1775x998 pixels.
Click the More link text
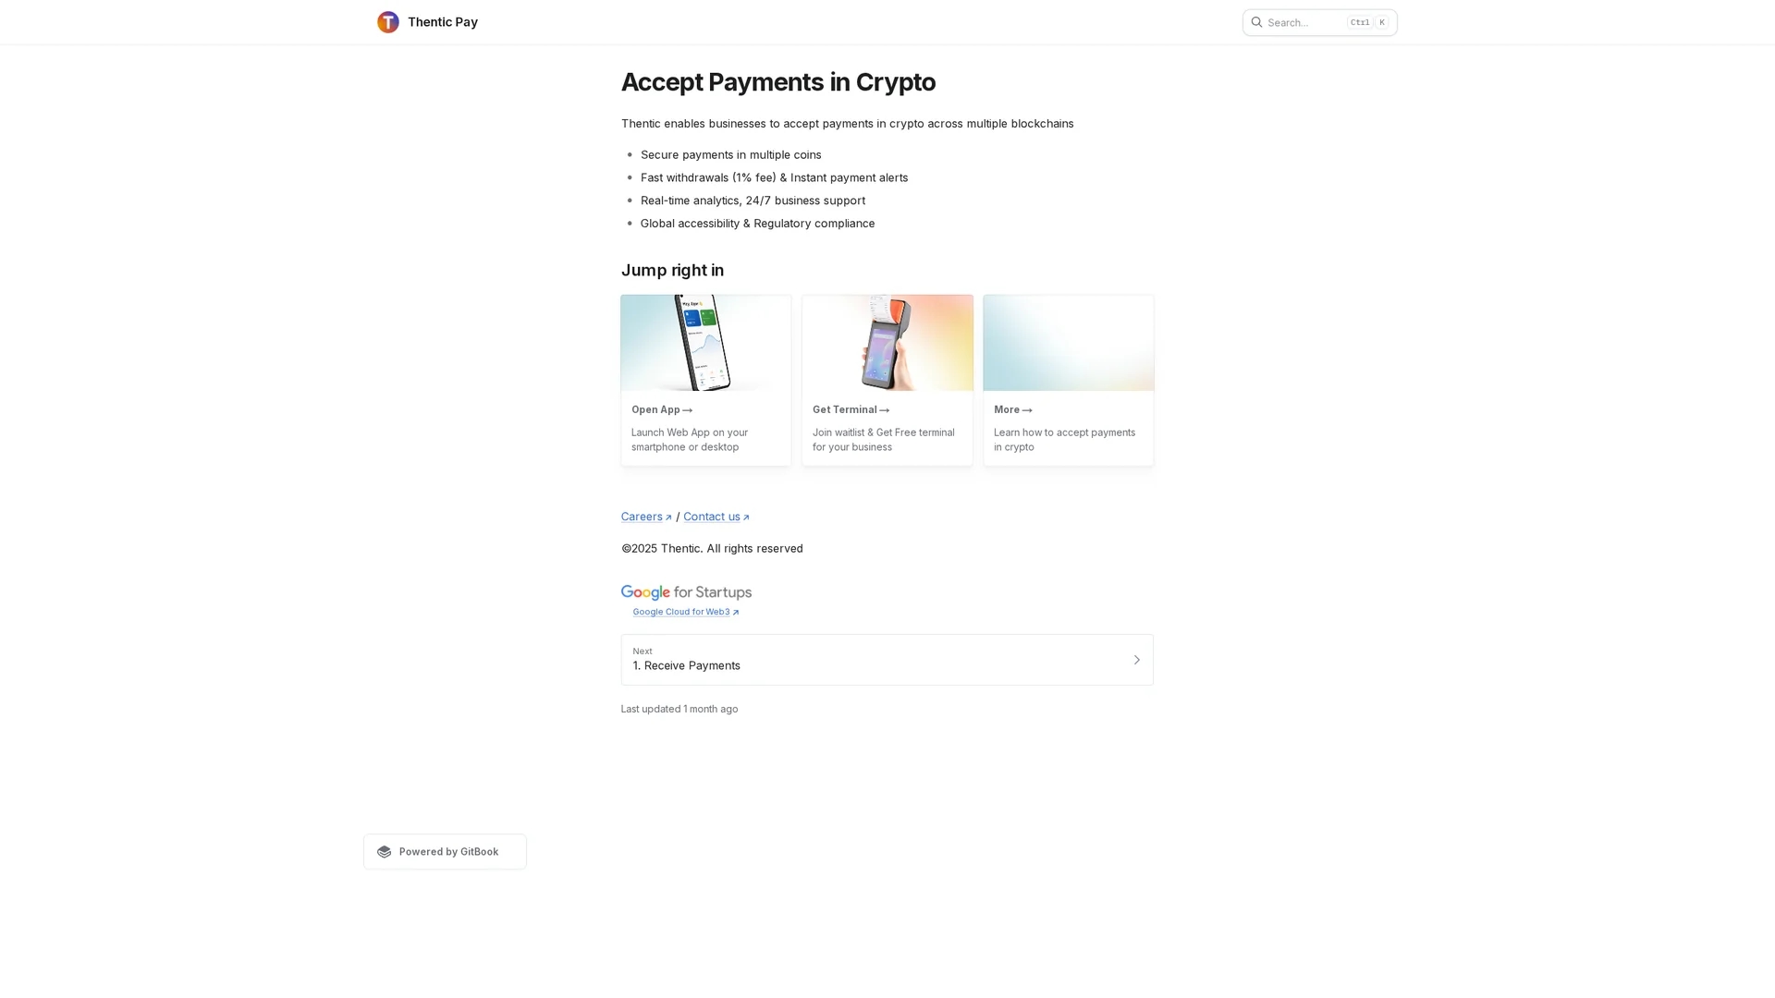pos(1013,409)
